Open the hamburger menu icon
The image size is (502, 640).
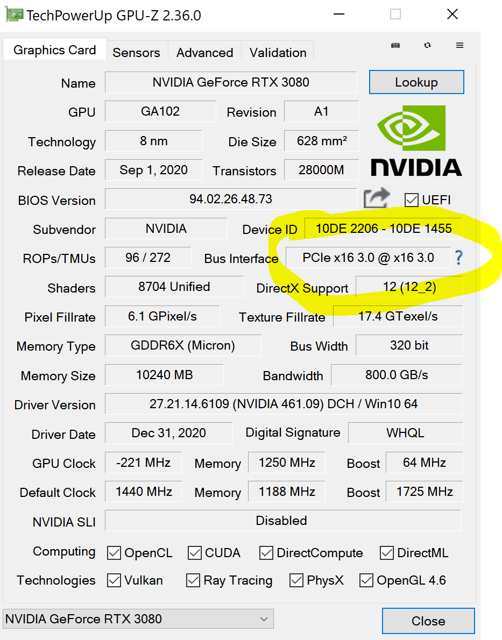[459, 45]
